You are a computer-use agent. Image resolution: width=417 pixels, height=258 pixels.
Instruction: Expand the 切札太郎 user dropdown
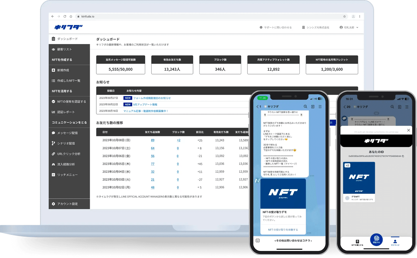click(349, 27)
